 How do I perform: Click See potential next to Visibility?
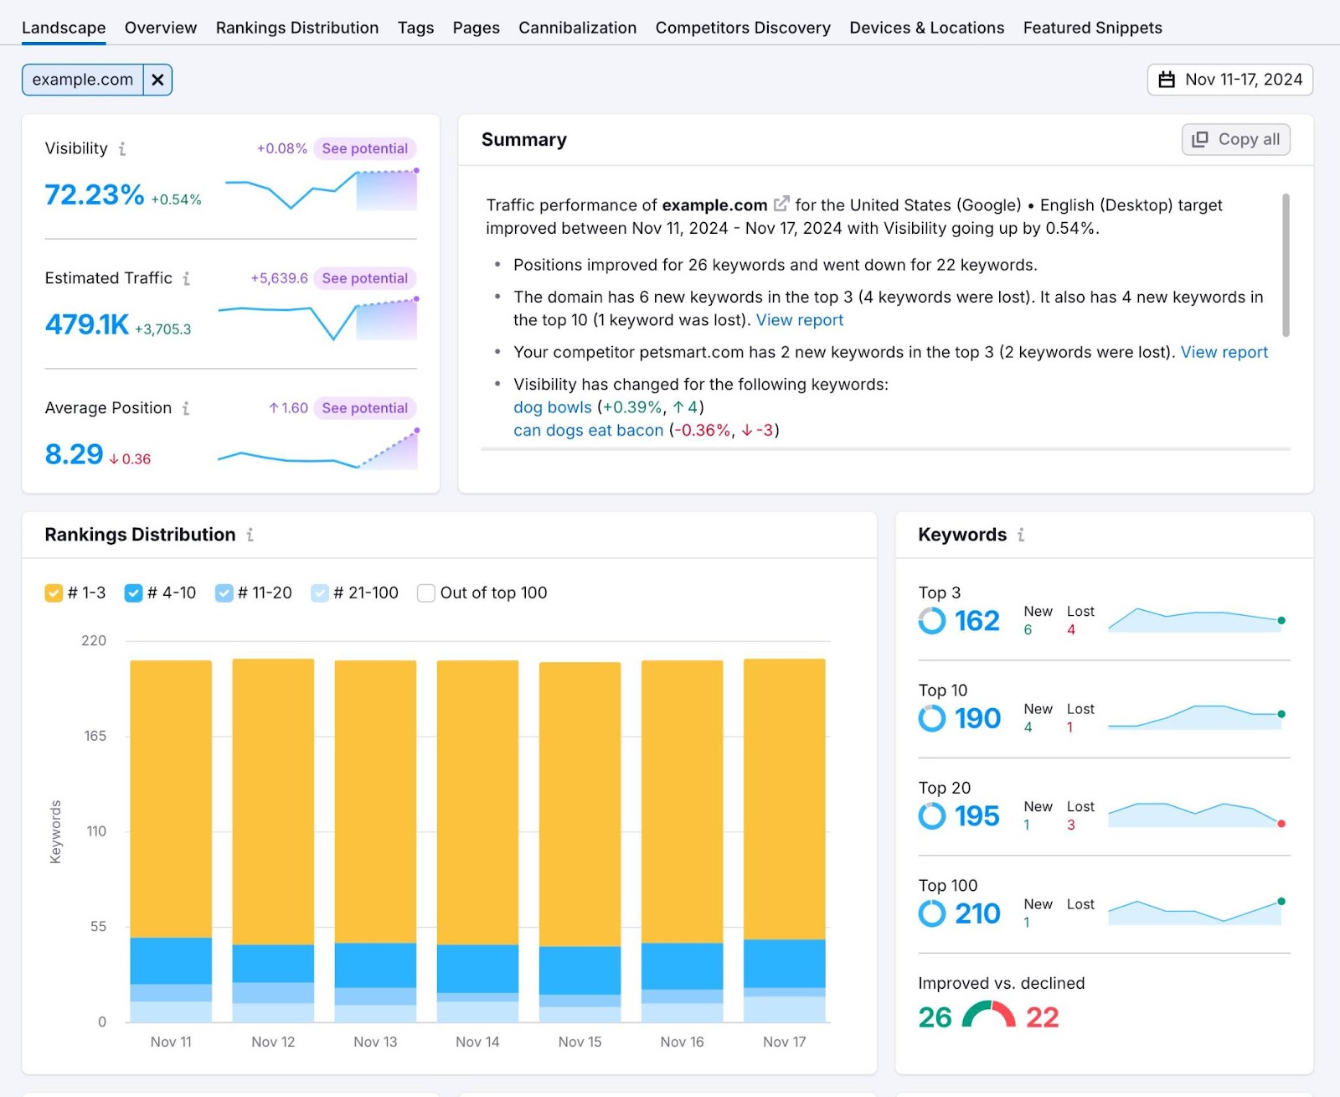[364, 148]
